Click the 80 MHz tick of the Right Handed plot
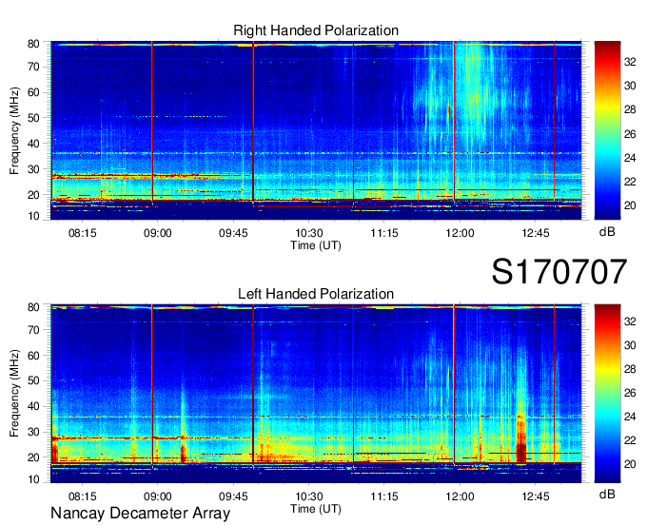 tap(33, 44)
